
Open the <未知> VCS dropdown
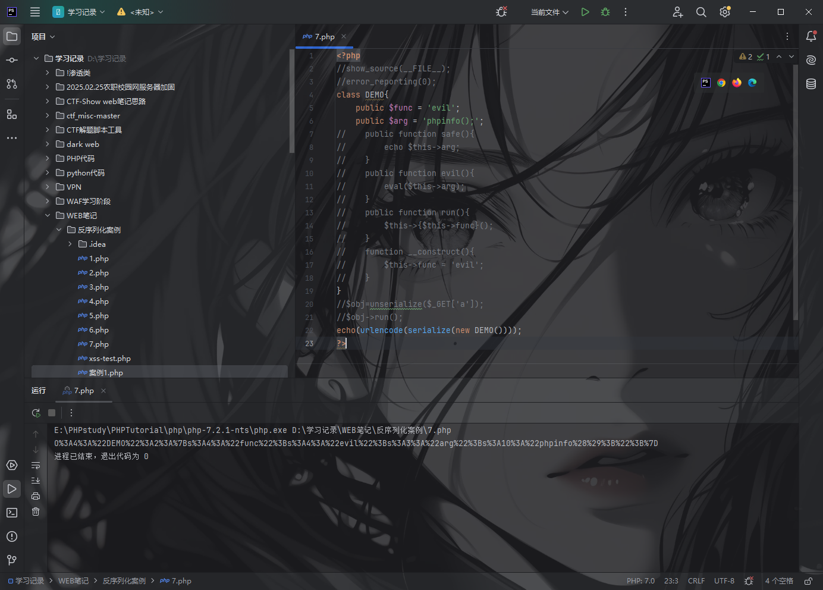tap(140, 12)
